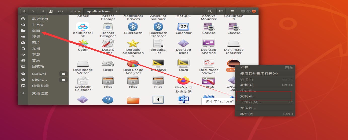
Task: Open the root disk path icon
Action: pyautogui.click(x=51, y=11)
